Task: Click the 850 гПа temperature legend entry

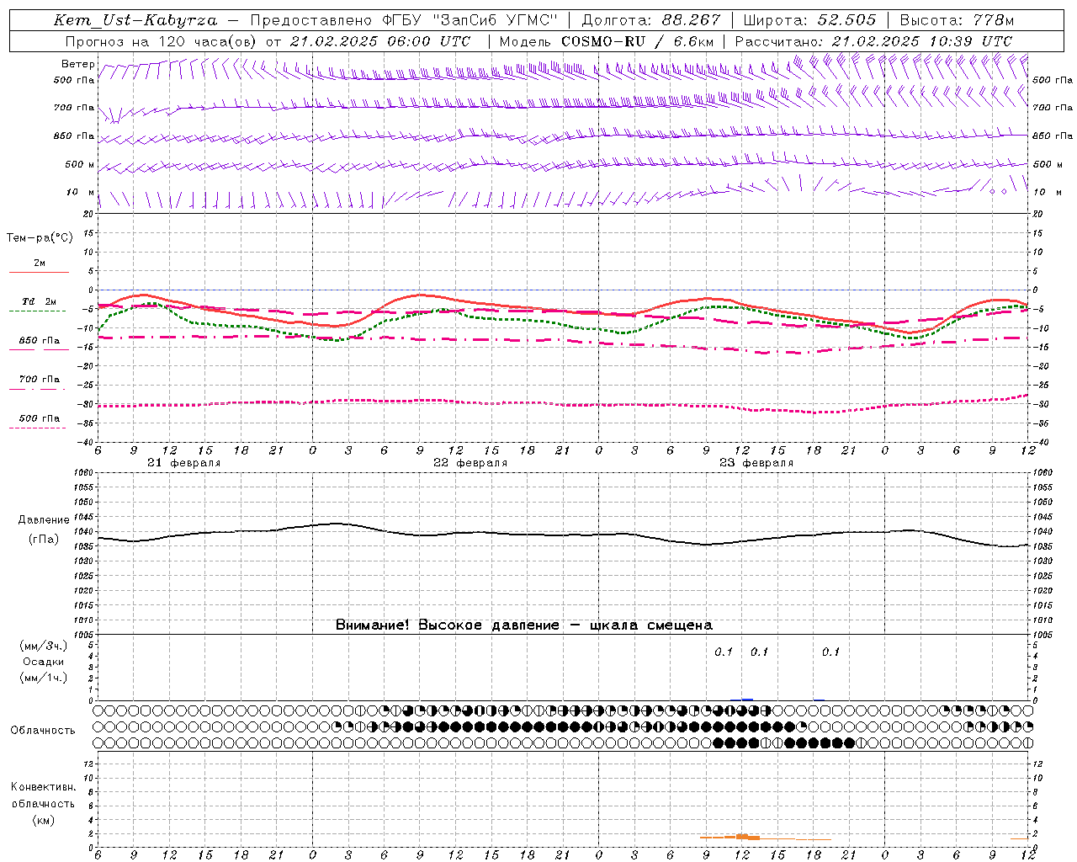Action: [x=39, y=340]
